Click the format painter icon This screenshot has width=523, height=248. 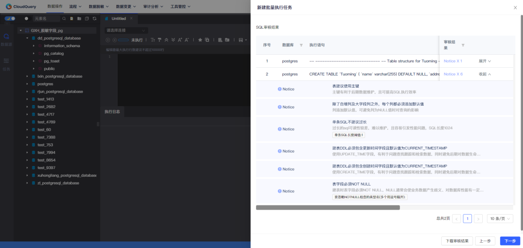[159, 40]
